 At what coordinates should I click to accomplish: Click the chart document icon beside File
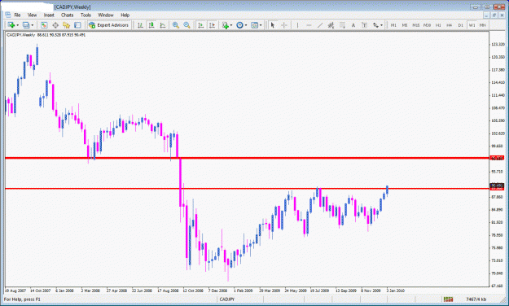(7, 15)
